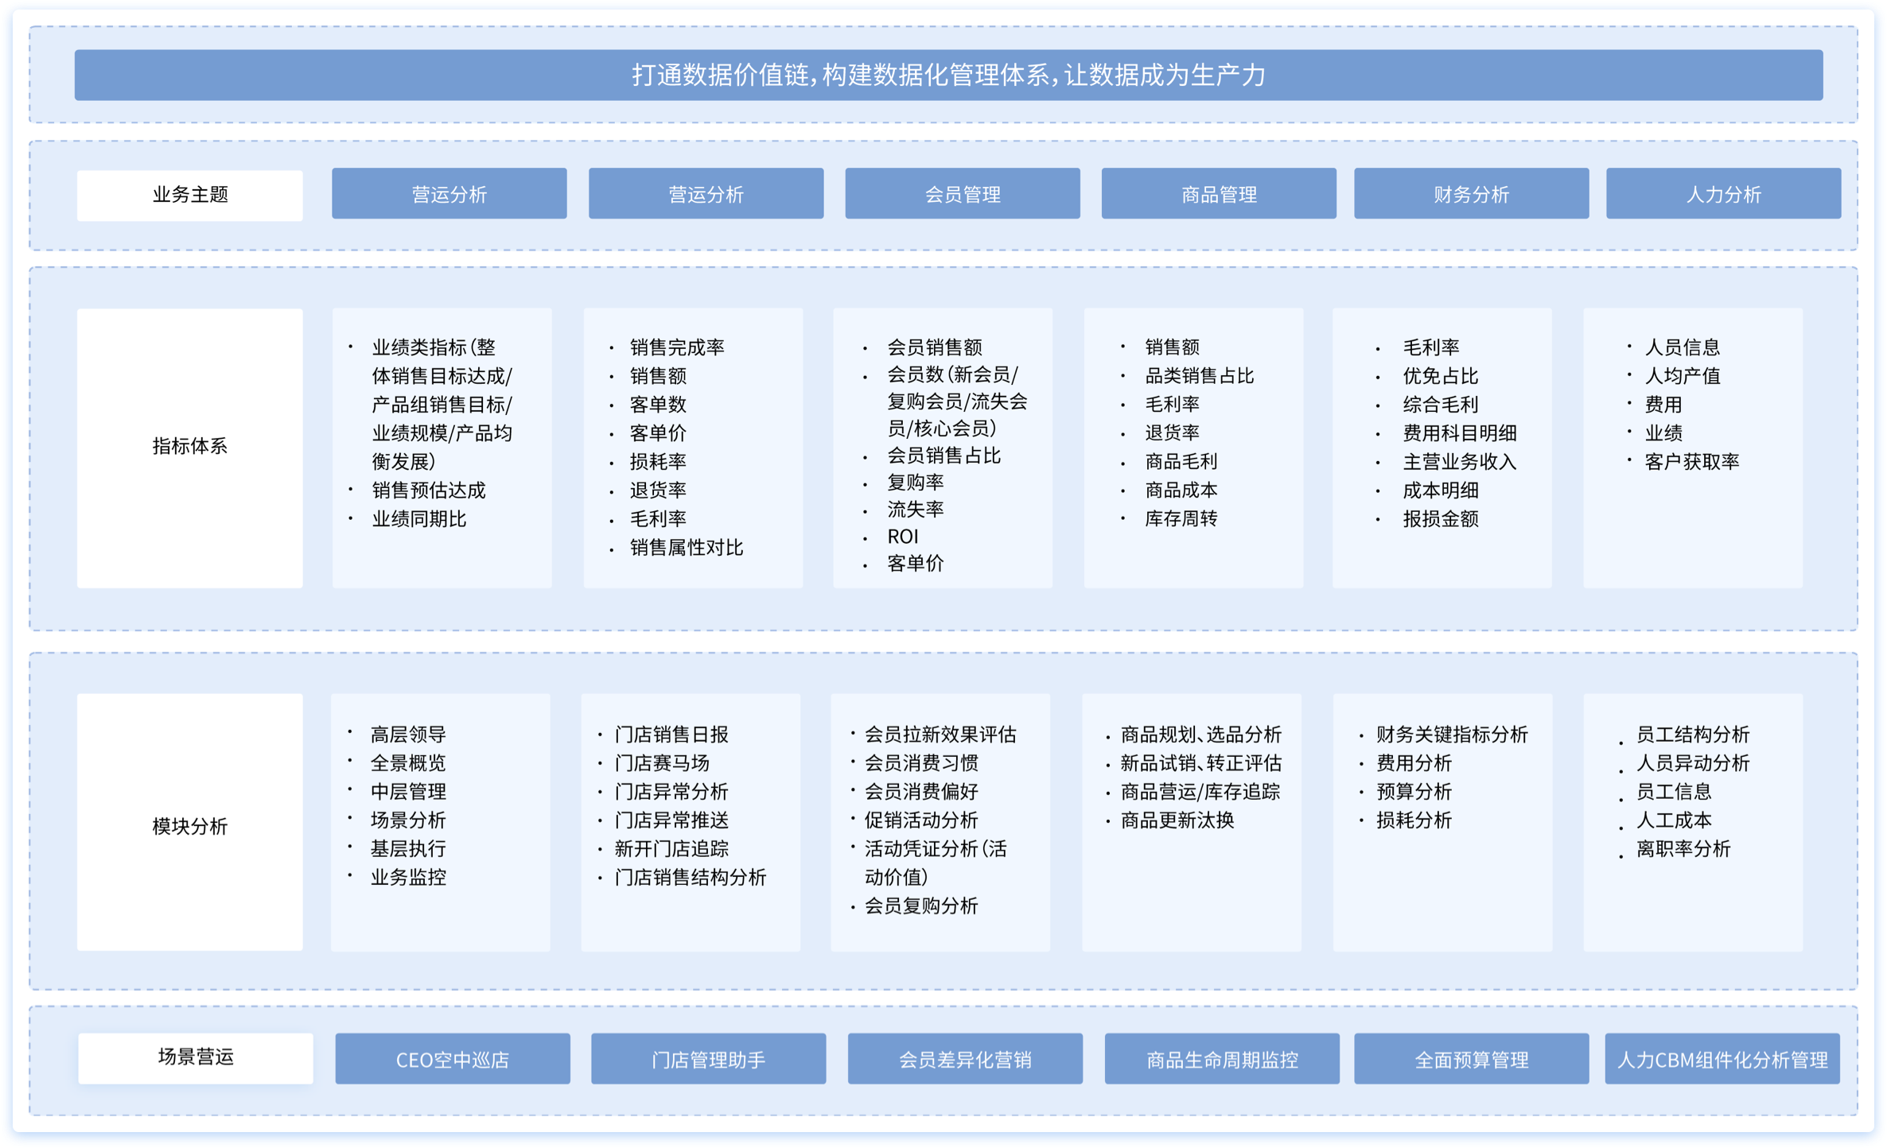Open 商品生命周期监控 block

pyautogui.click(x=1221, y=1059)
